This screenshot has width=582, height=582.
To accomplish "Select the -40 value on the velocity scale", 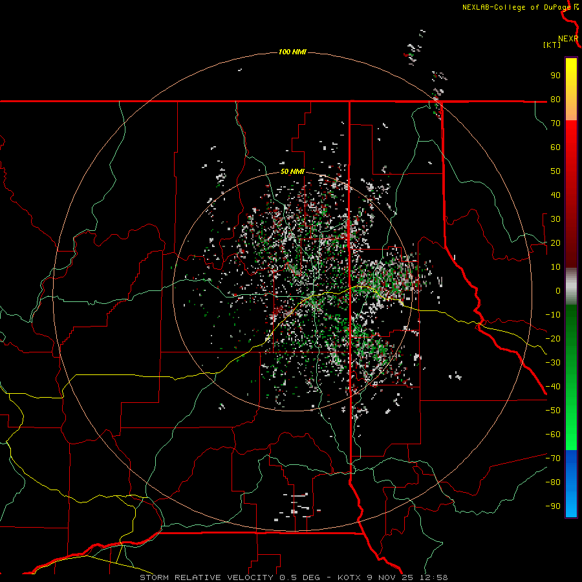I will tap(553, 387).
